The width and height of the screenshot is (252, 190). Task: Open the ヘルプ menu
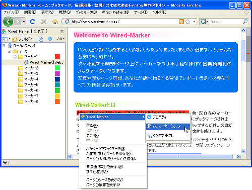tap(159, 12)
